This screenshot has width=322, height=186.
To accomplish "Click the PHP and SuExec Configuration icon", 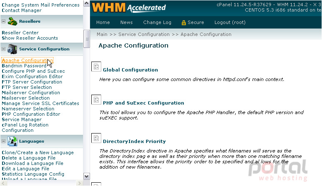I will coord(96,100).
